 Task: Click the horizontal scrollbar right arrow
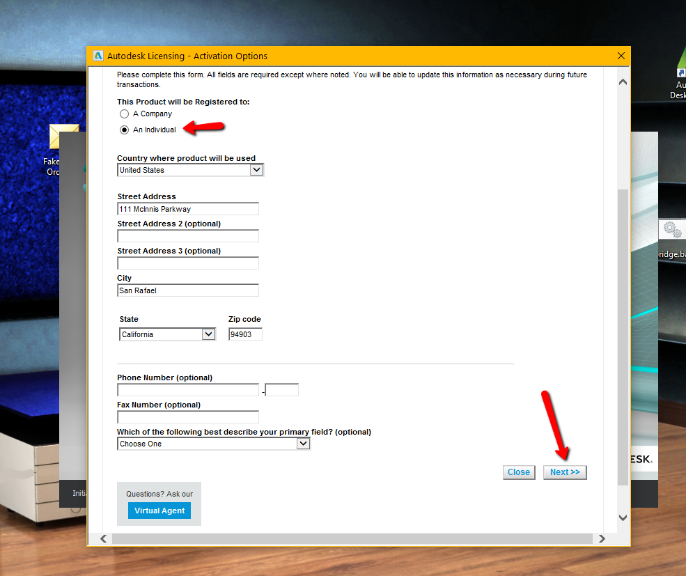(602, 539)
